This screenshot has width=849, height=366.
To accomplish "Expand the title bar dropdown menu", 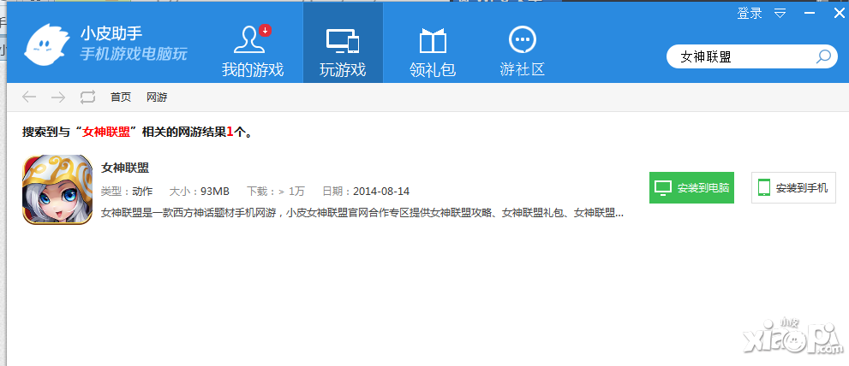I will coord(780,13).
